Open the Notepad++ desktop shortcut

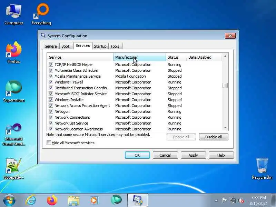pyautogui.click(x=14, y=169)
